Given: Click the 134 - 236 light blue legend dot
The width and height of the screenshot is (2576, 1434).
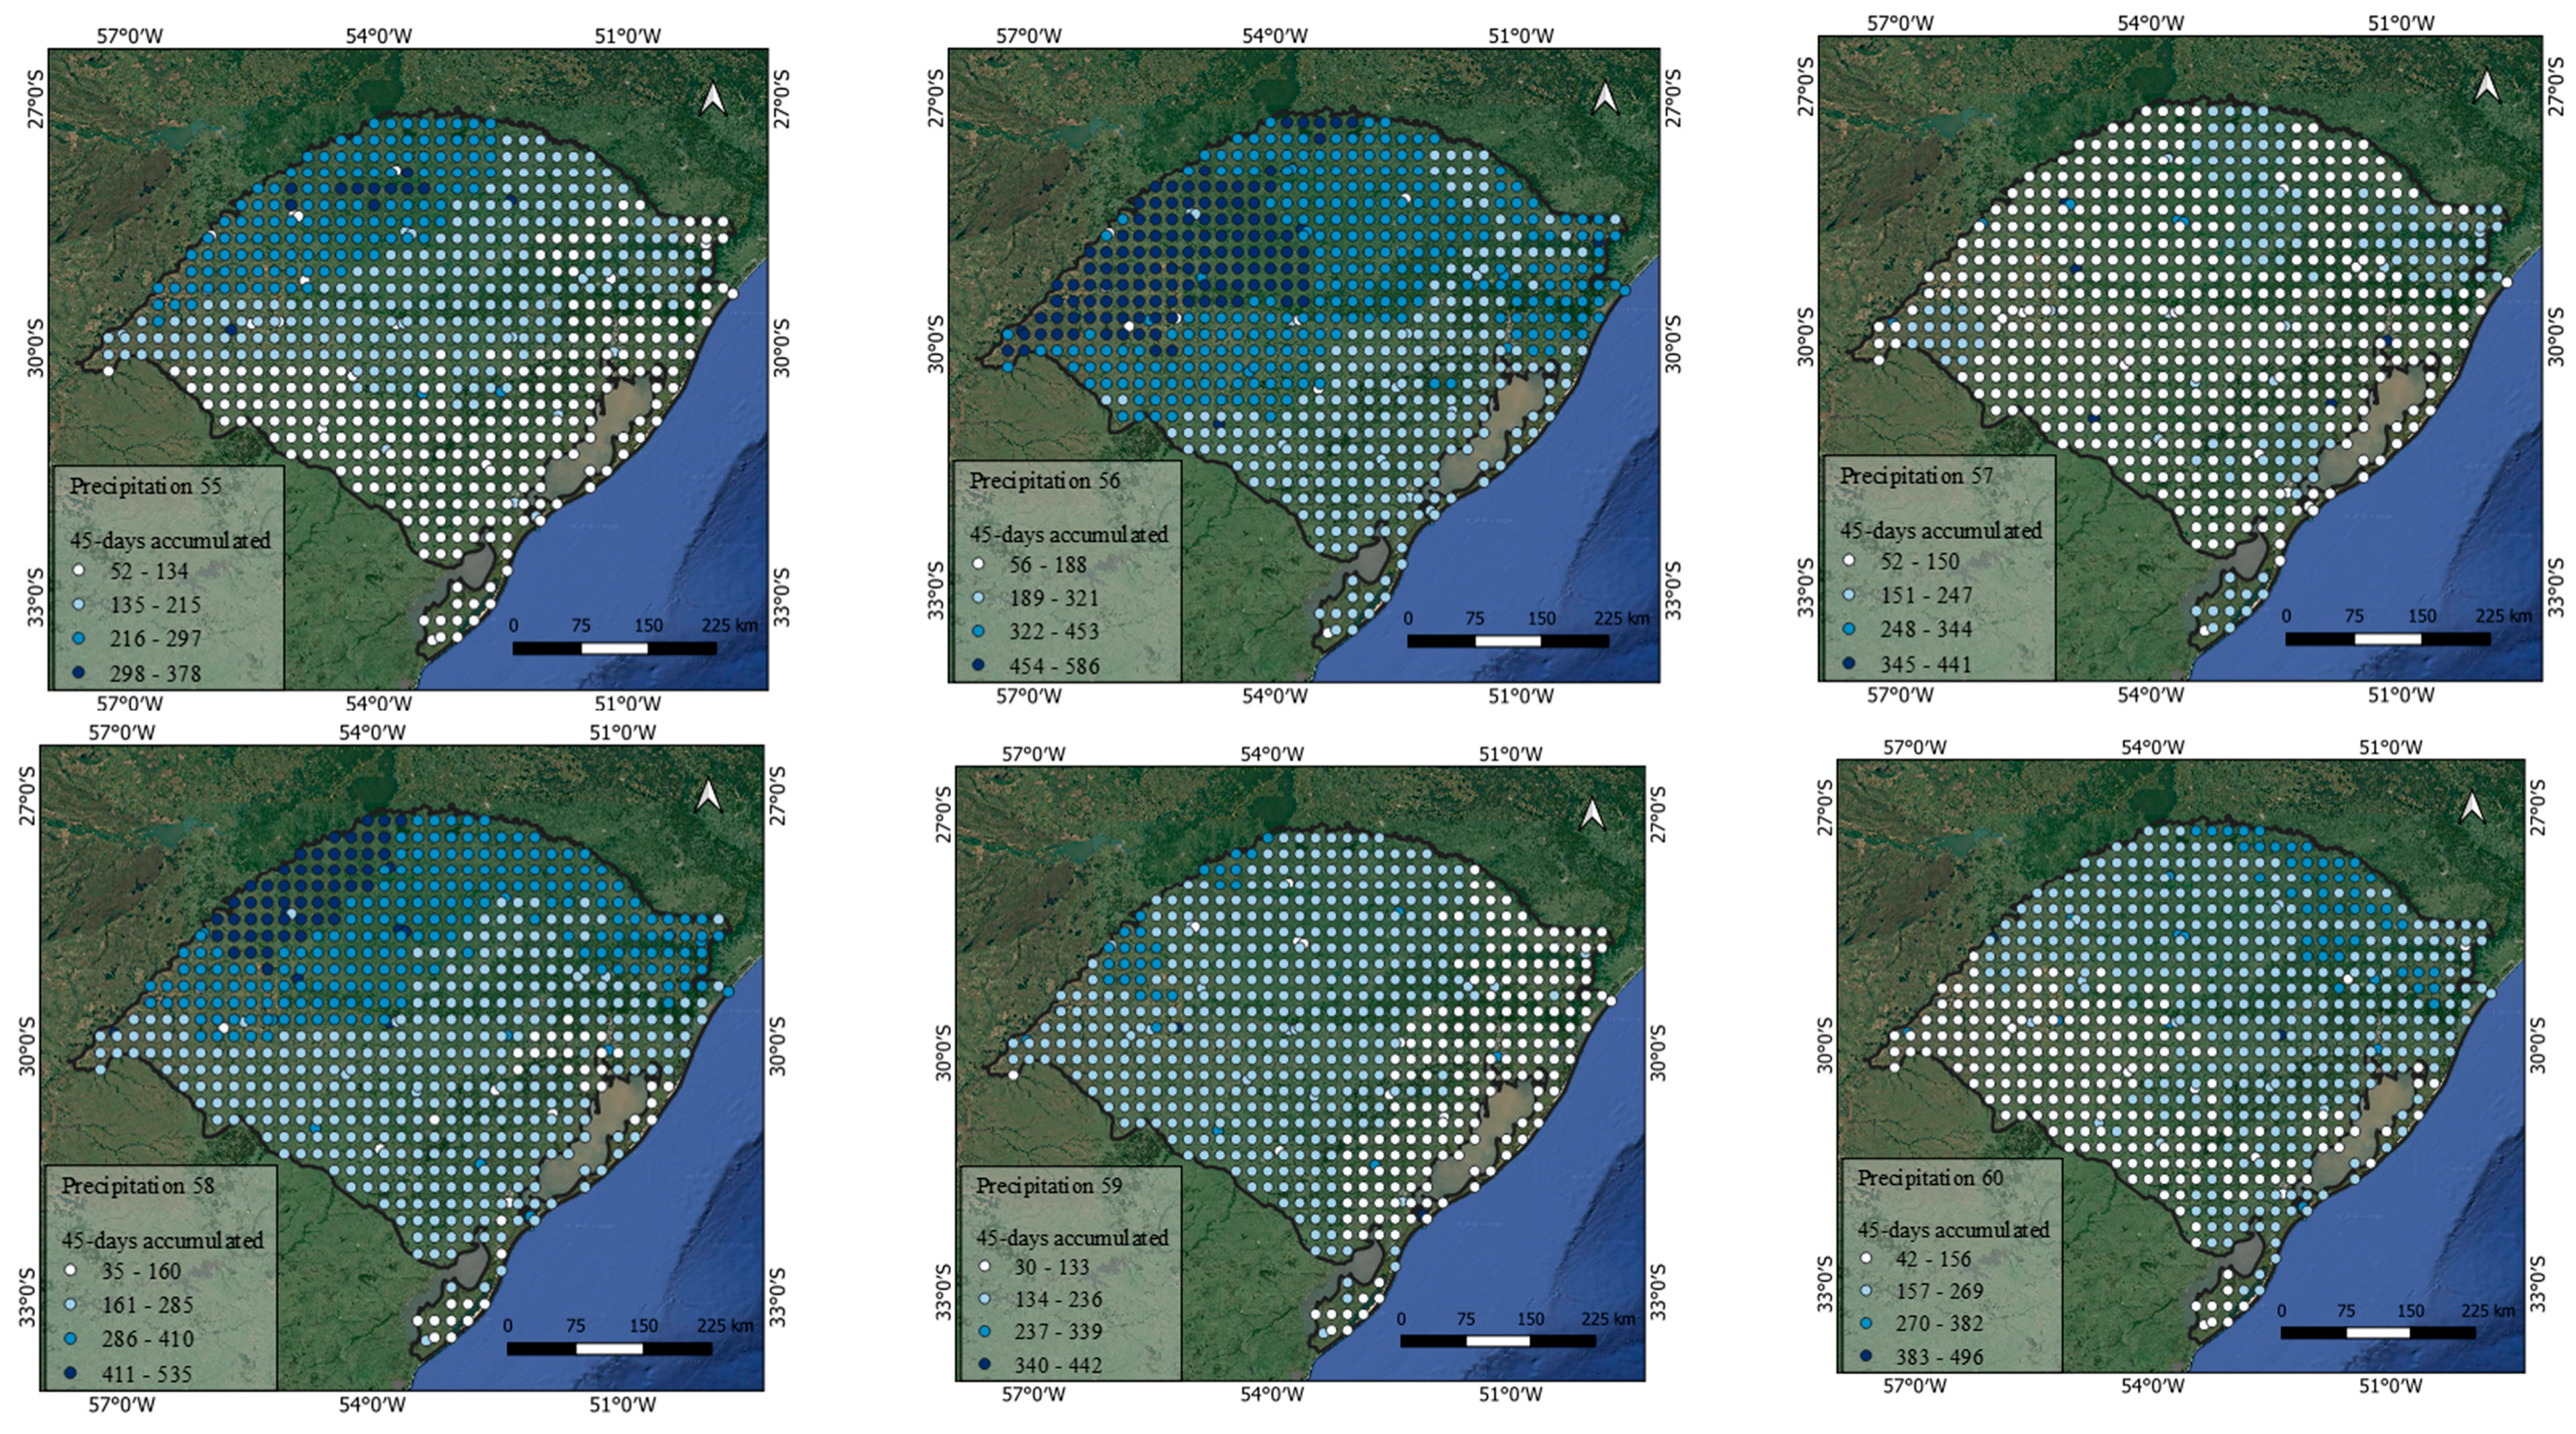Looking at the screenshot, I should [984, 1299].
